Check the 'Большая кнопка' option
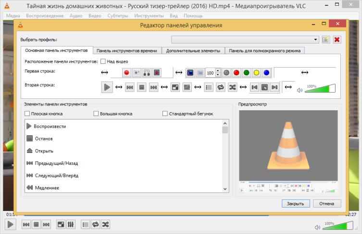Viewport: 362px width, 234px height. [x=96, y=114]
